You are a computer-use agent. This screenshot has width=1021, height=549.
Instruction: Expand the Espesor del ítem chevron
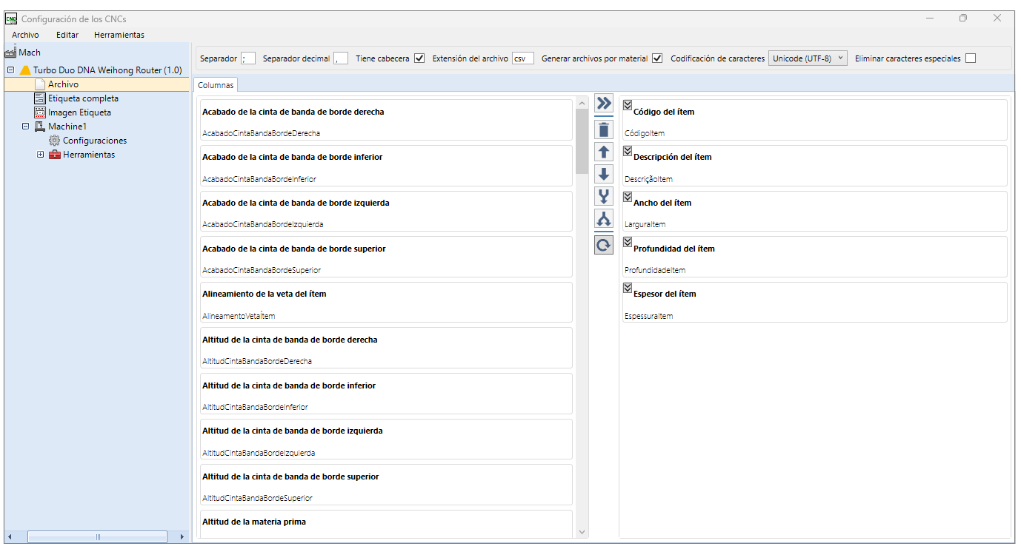point(628,287)
